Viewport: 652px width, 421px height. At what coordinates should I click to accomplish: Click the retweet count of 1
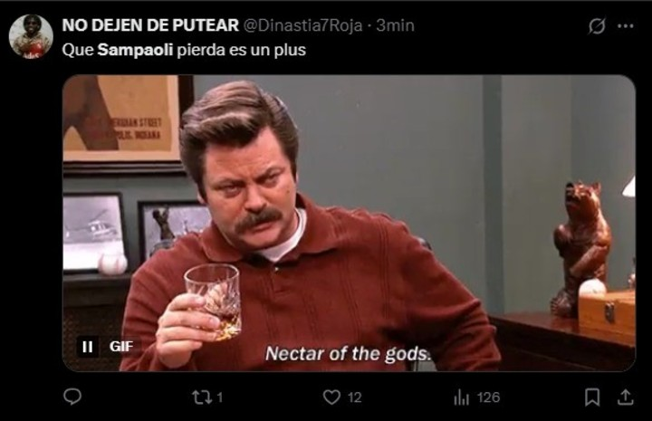point(220,397)
